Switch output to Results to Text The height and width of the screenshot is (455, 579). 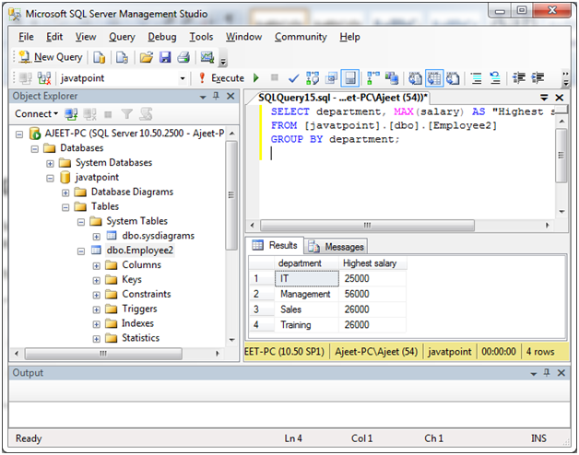[x=416, y=78]
